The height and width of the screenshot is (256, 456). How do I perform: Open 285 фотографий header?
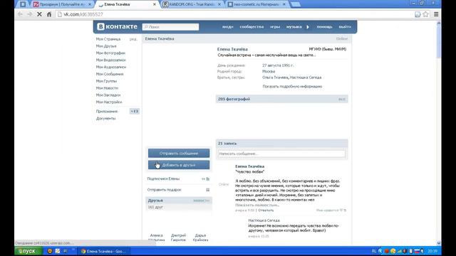click(234, 99)
